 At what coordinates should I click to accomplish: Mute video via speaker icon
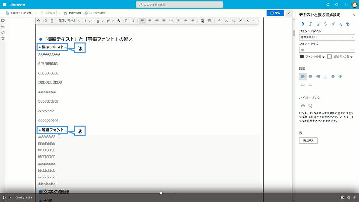pos(10,197)
